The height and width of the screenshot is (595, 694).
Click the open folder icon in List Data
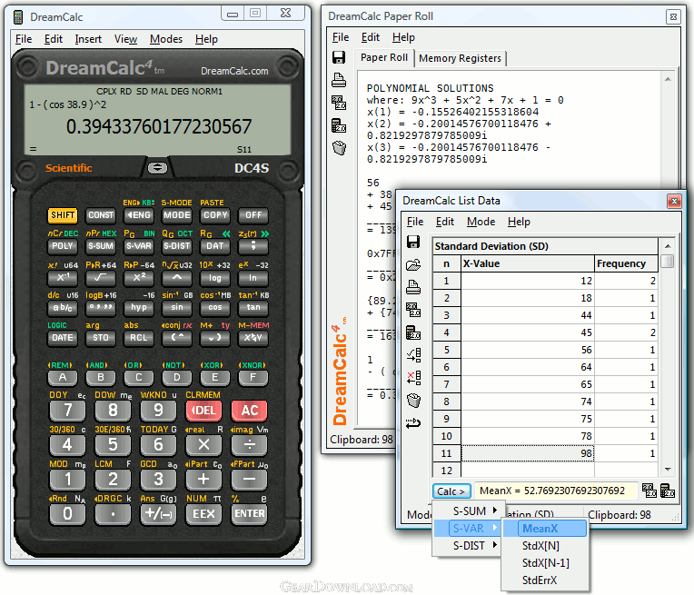click(413, 264)
